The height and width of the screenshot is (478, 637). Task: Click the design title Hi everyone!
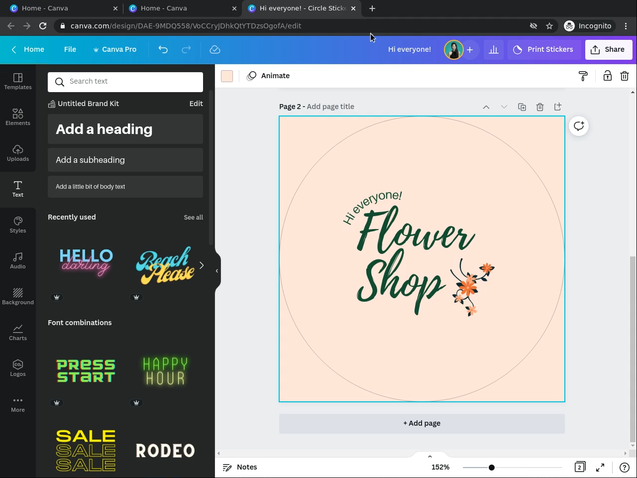click(x=410, y=49)
